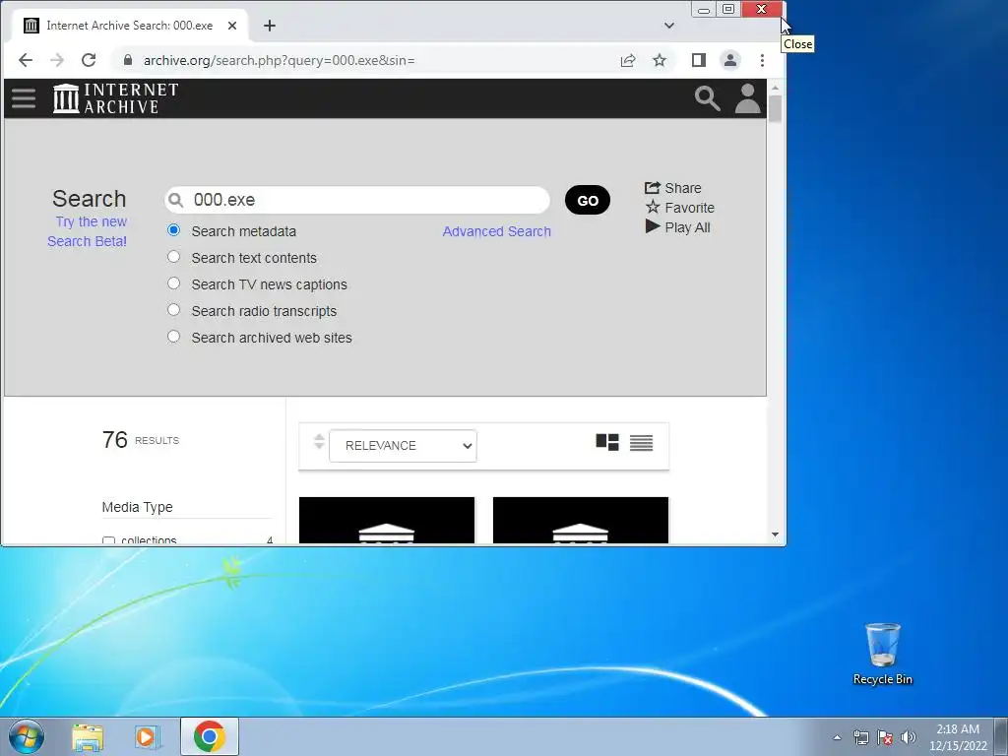Select Search metadata option
The width and height of the screenshot is (1008, 756).
173,230
